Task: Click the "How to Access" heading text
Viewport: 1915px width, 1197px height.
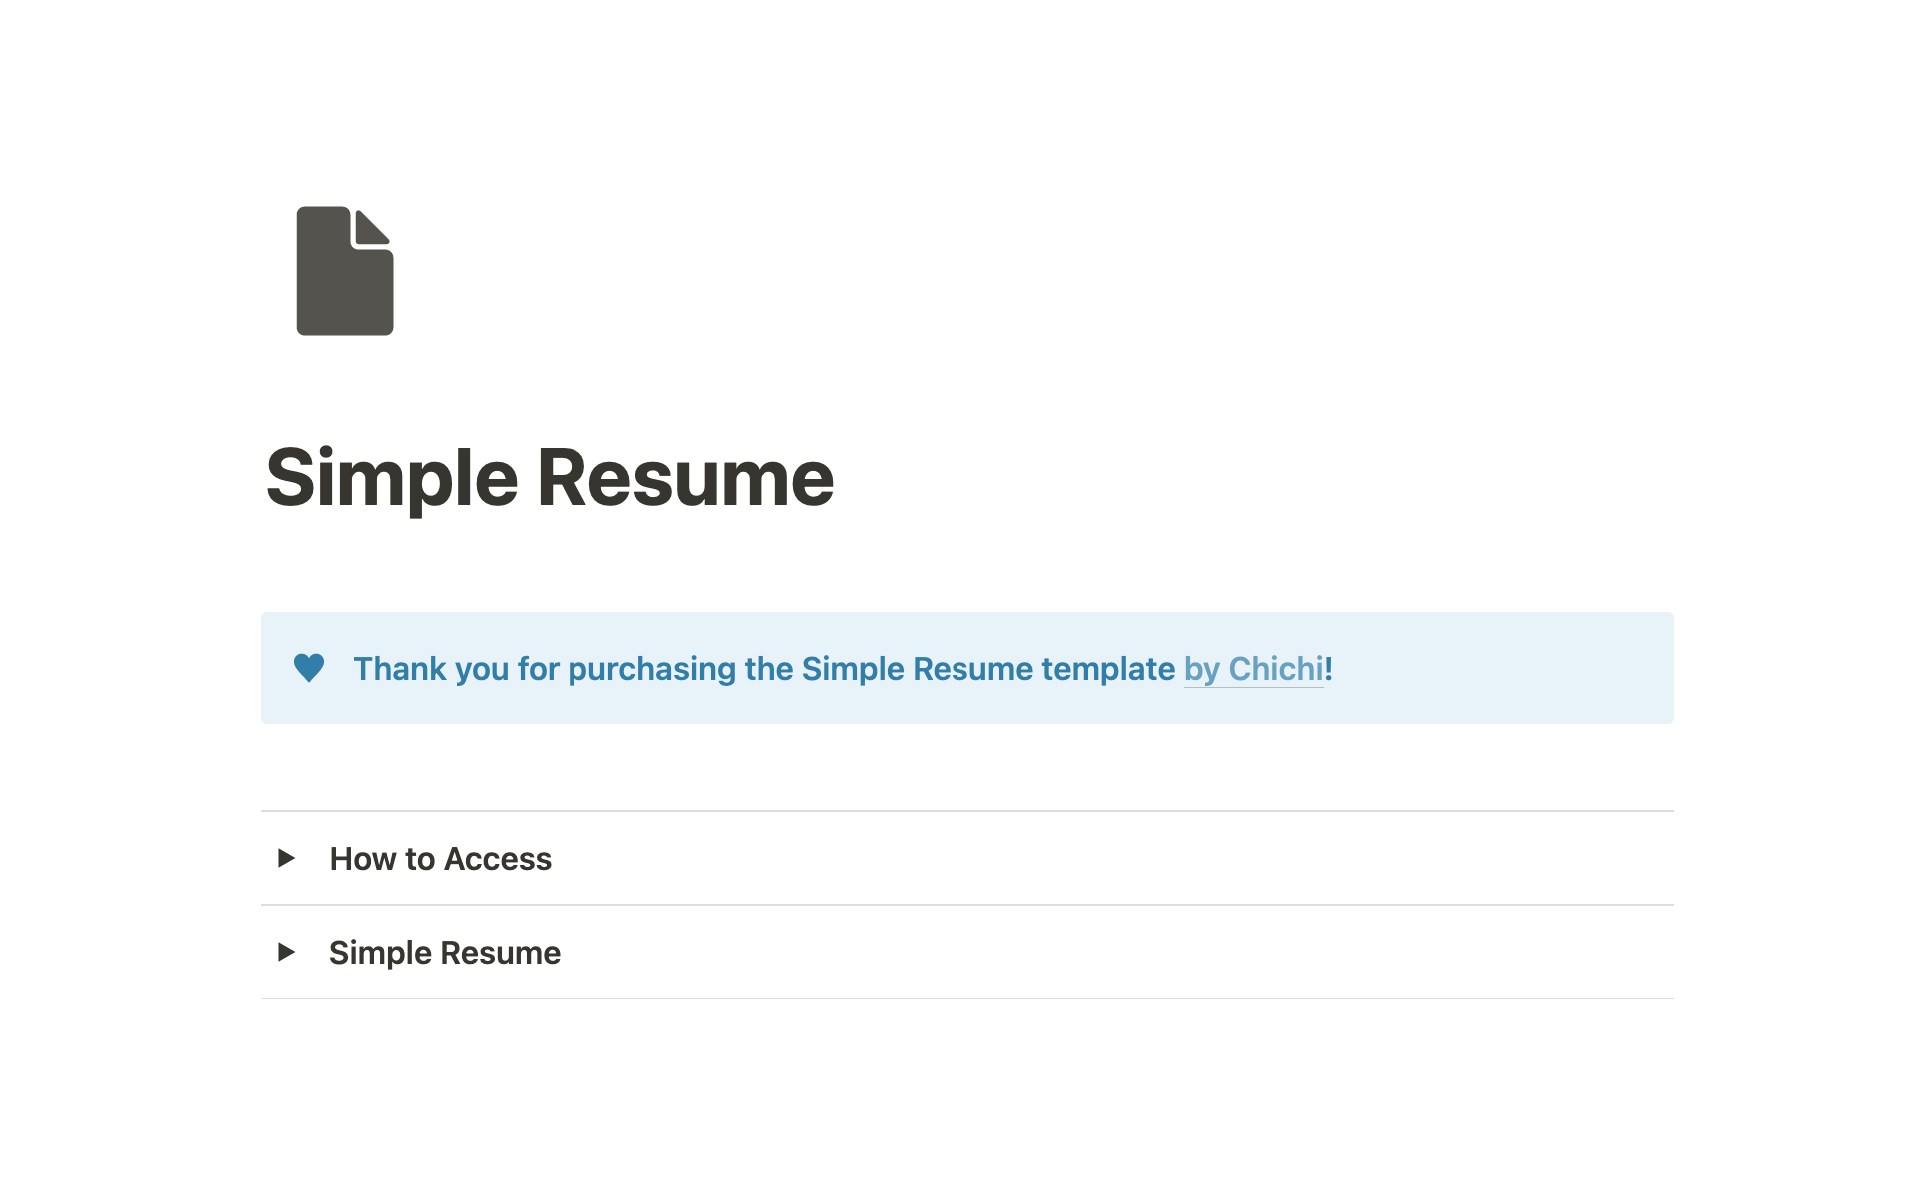Action: point(440,859)
